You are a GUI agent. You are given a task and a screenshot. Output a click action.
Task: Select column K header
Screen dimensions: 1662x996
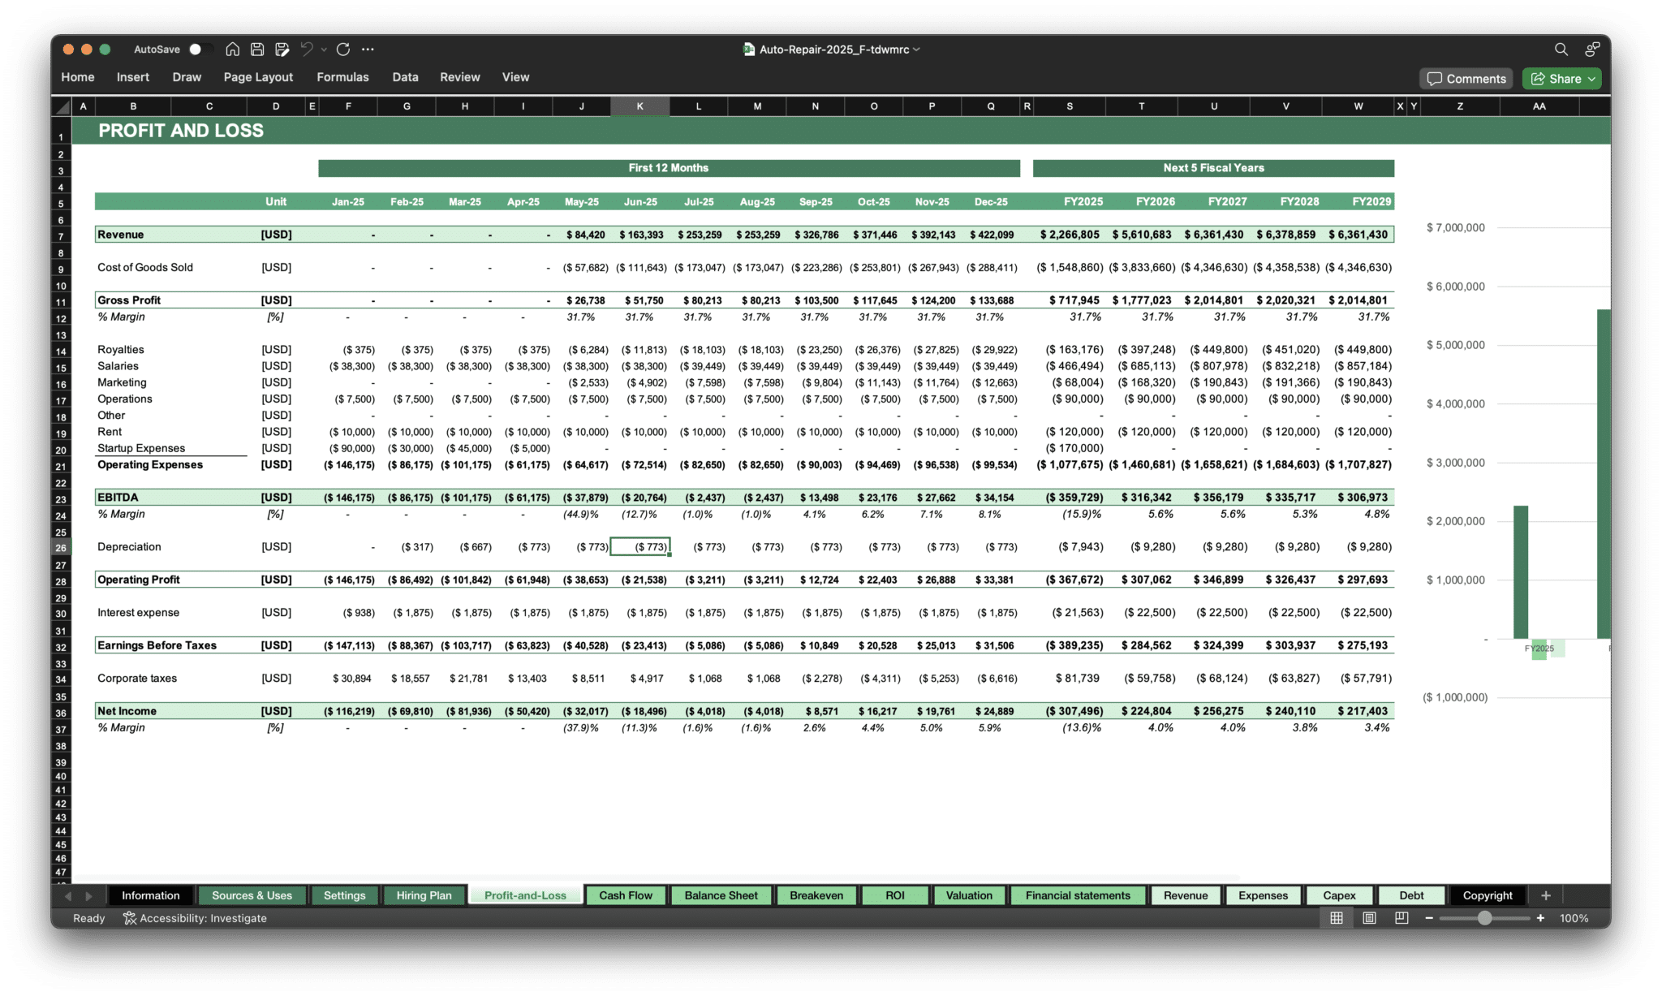click(x=639, y=106)
